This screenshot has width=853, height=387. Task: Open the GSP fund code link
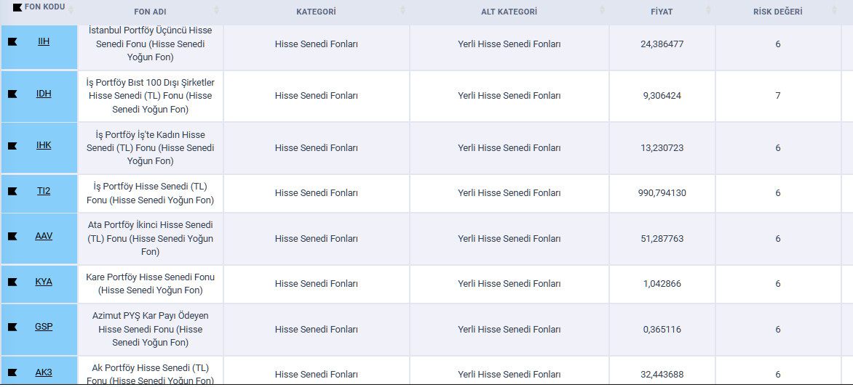tap(44, 327)
